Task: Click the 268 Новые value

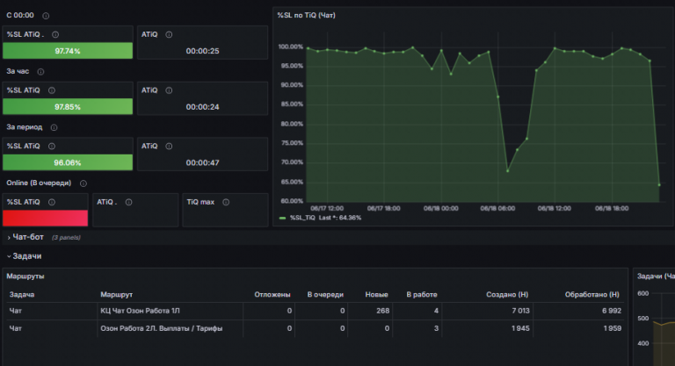Action: pos(382,311)
